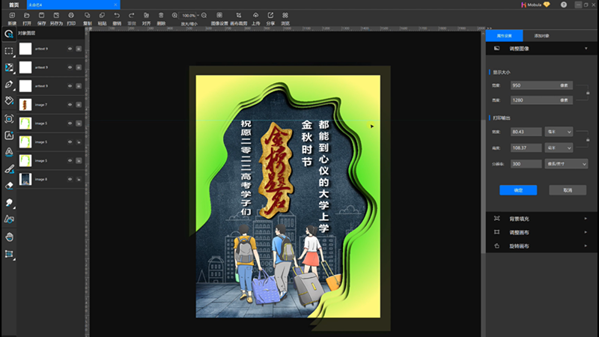Open 图像设置 (Image Settings) in toolbar
The width and height of the screenshot is (599, 337).
(x=219, y=15)
